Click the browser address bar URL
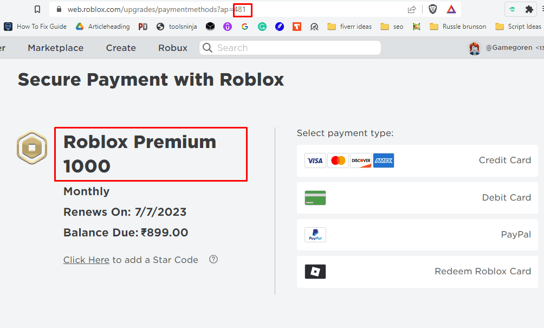The image size is (544, 328). pyautogui.click(x=157, y=9)
